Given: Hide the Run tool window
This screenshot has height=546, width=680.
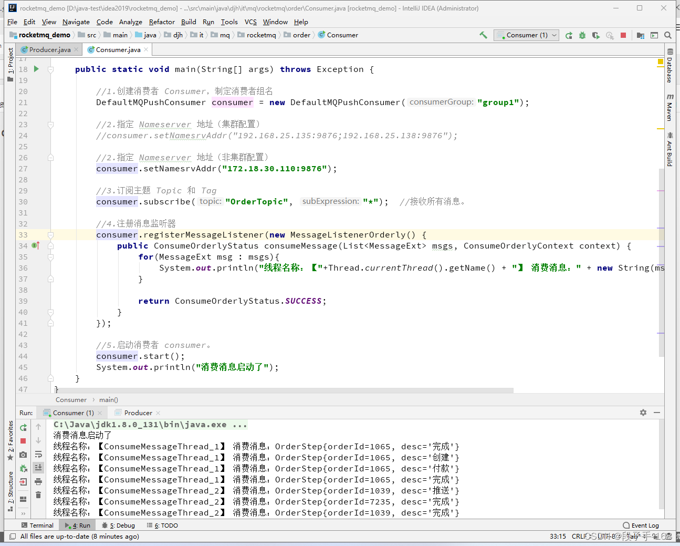Looking at the screenshot, I should (x=657, y=413).
